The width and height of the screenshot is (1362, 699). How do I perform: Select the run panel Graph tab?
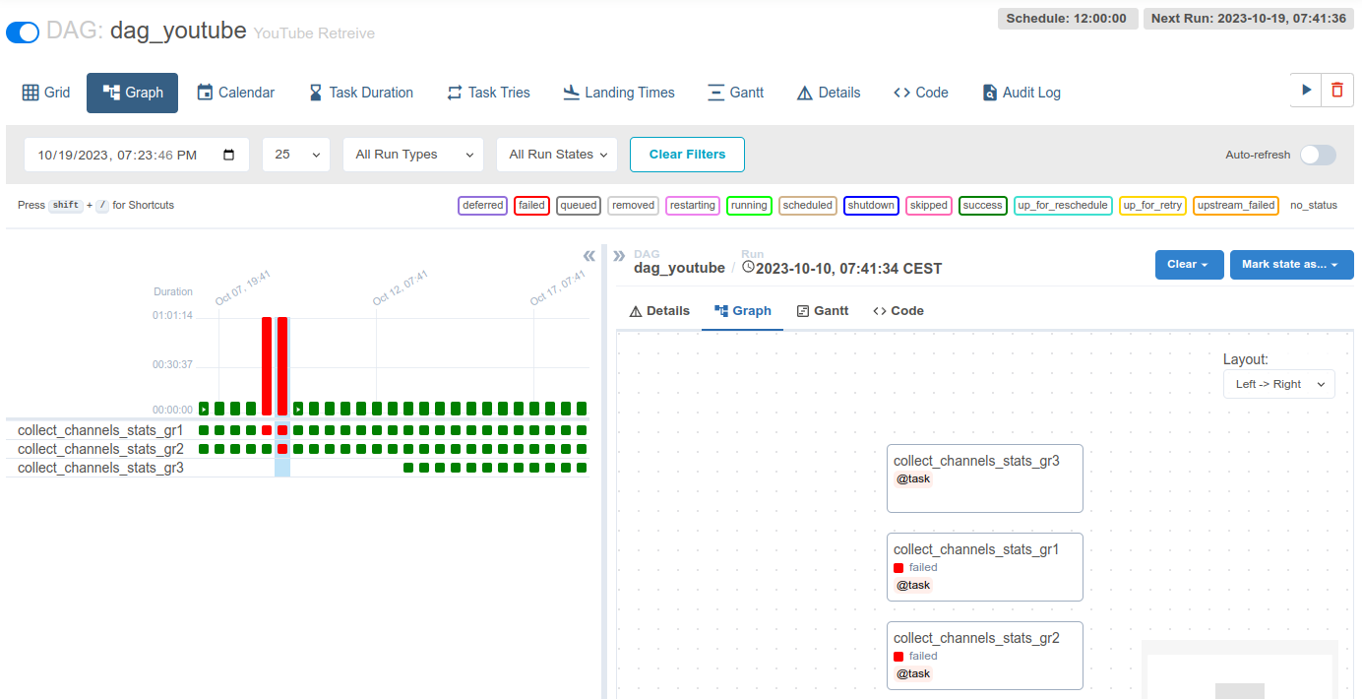tap(743, 311)
